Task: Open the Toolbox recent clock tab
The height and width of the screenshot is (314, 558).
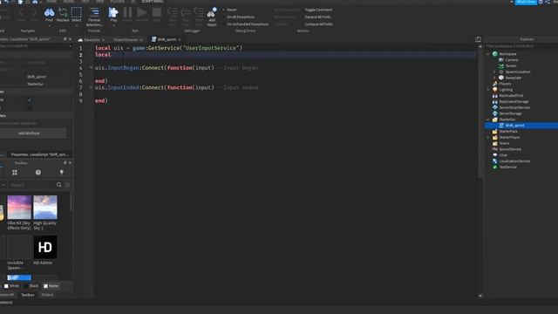Action: (x=38, y=173)
